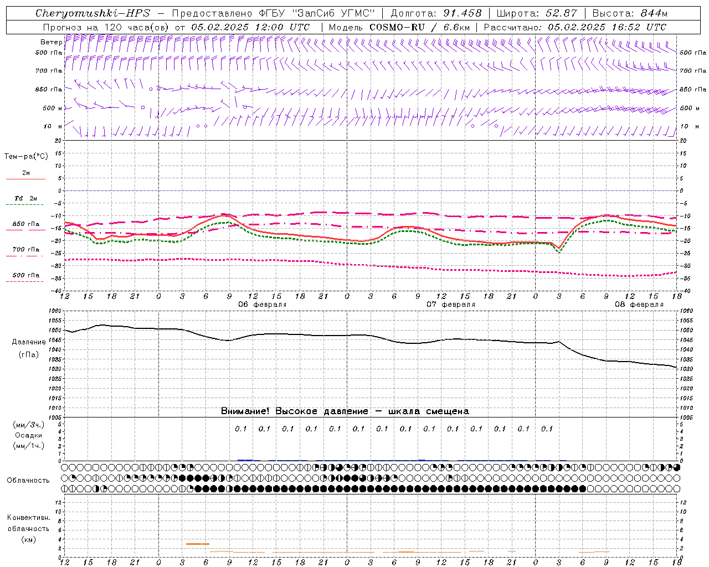Image resolution: width=709 pixels, height=567 pixels.
Task: Click the (км) unit label under облачность
Action: (28, 539)
